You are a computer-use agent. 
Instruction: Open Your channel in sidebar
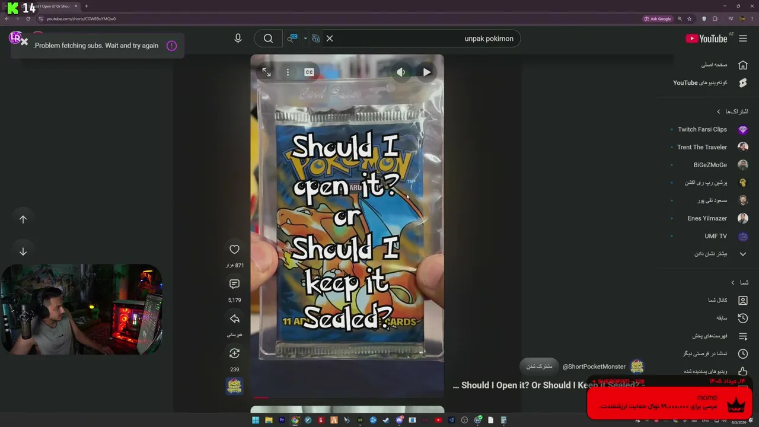click(x=728, y=300)
